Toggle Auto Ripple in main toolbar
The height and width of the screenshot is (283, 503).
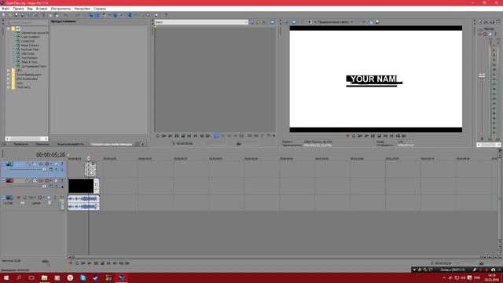coord(103,15)
